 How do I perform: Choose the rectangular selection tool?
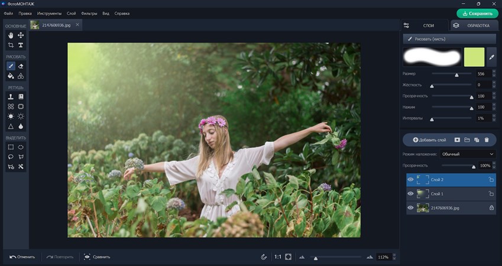click(11, 147)
